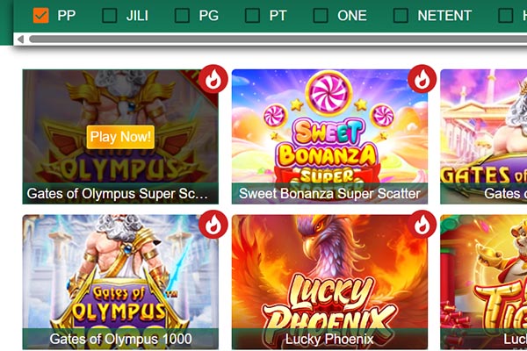Viewport: 527px width, 351px height.
Task: Open Gates of Olympus 1000 game tile
Action: click(x=120, y=283)
